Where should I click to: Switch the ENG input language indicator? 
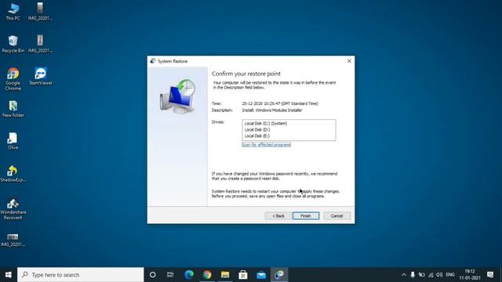tap(450, 275)
